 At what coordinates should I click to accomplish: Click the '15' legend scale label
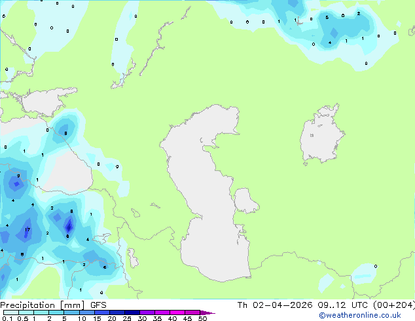(97, 318)
